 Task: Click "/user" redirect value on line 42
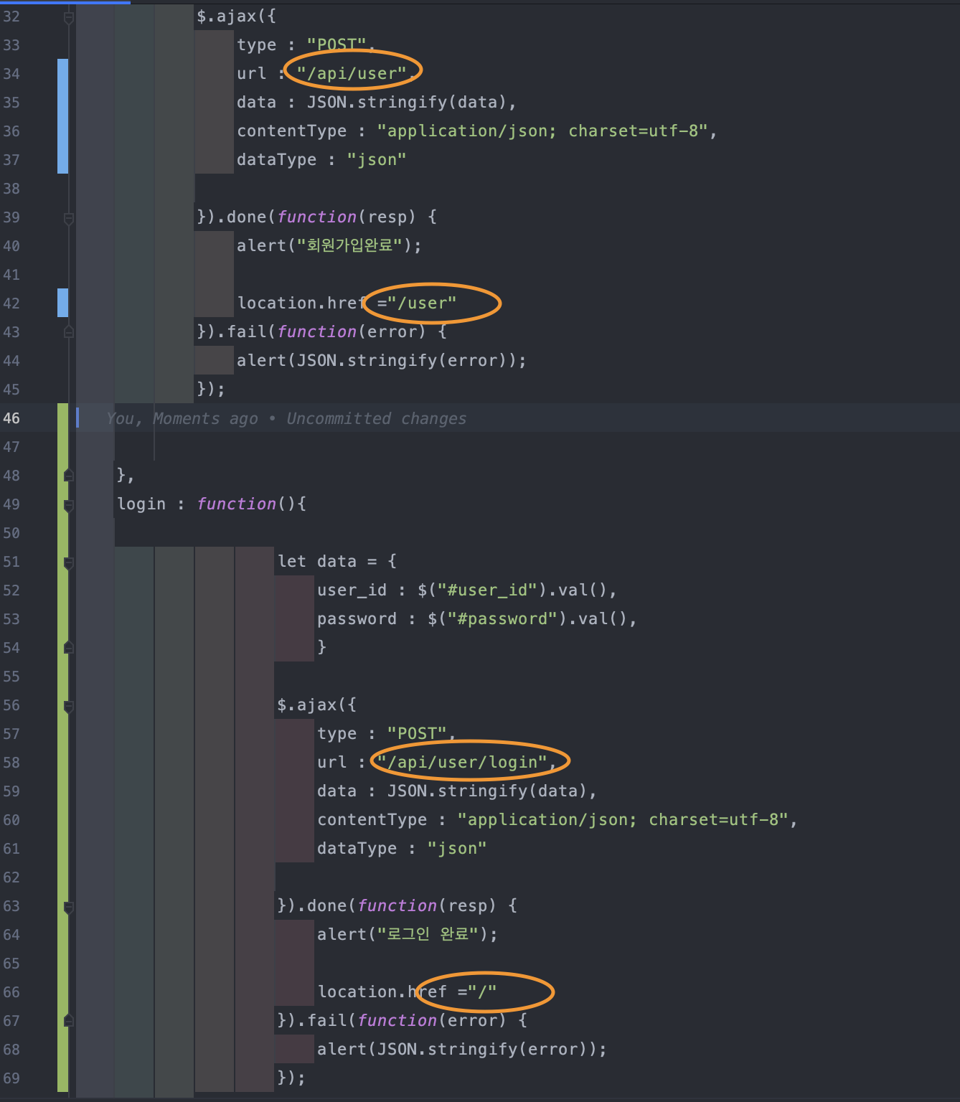(422, 303)
